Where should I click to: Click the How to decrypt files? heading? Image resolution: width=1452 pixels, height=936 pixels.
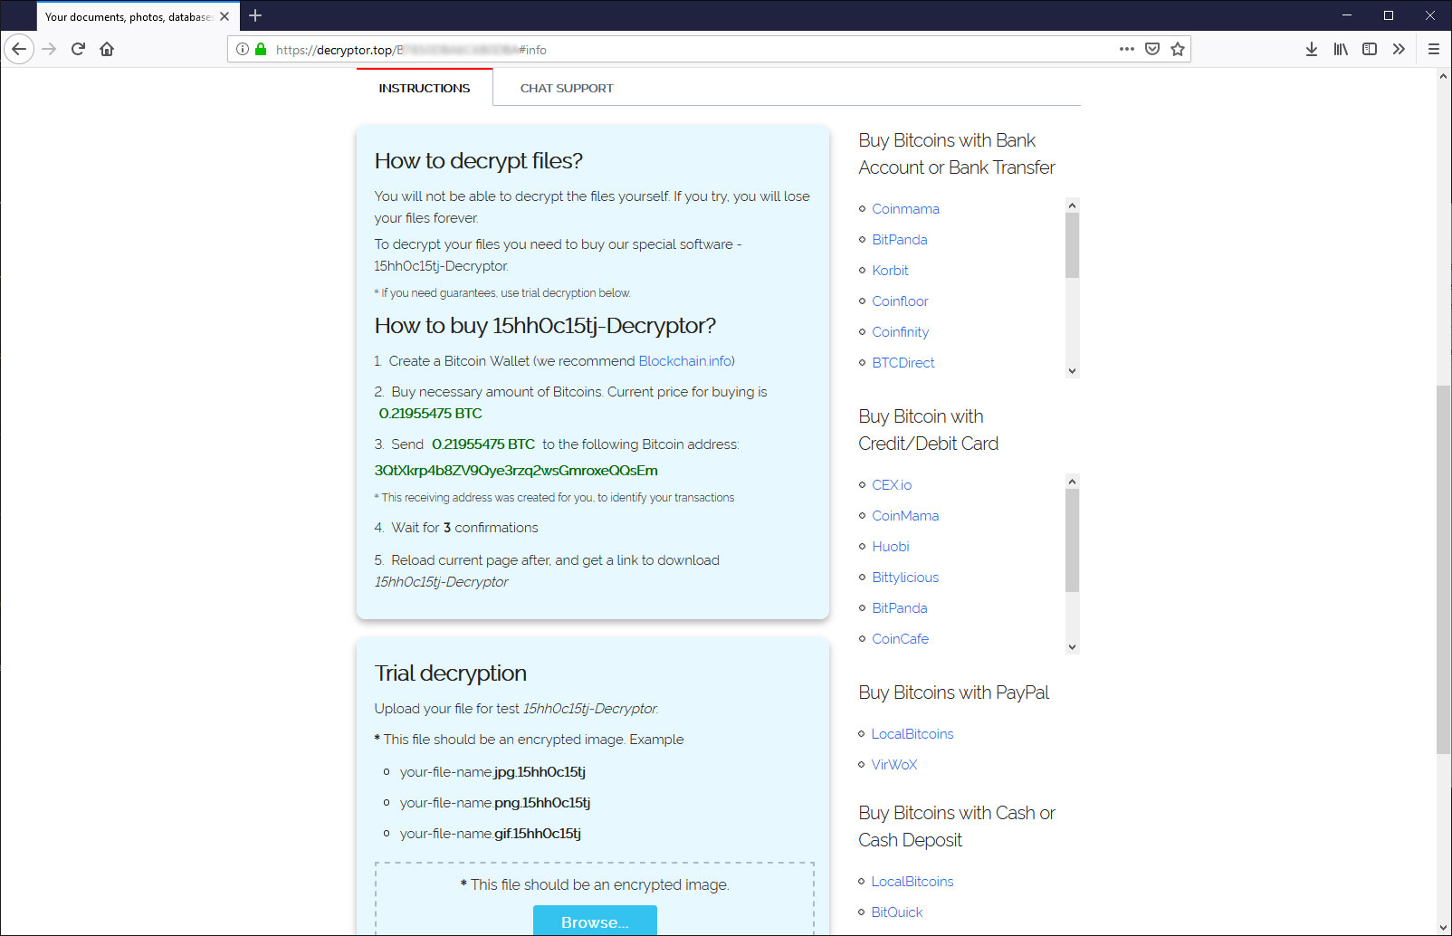(478, 160)
